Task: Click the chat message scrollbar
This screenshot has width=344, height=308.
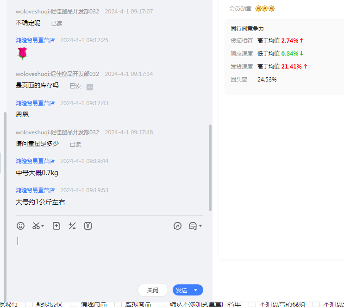Action: click(x=210, y=167)
